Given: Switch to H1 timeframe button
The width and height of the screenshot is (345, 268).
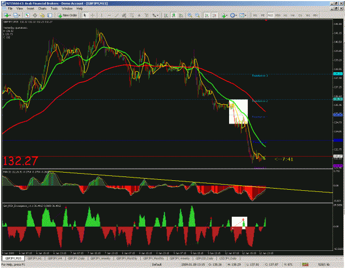Looking at the screenshot, I should click(x=285, y=15).
